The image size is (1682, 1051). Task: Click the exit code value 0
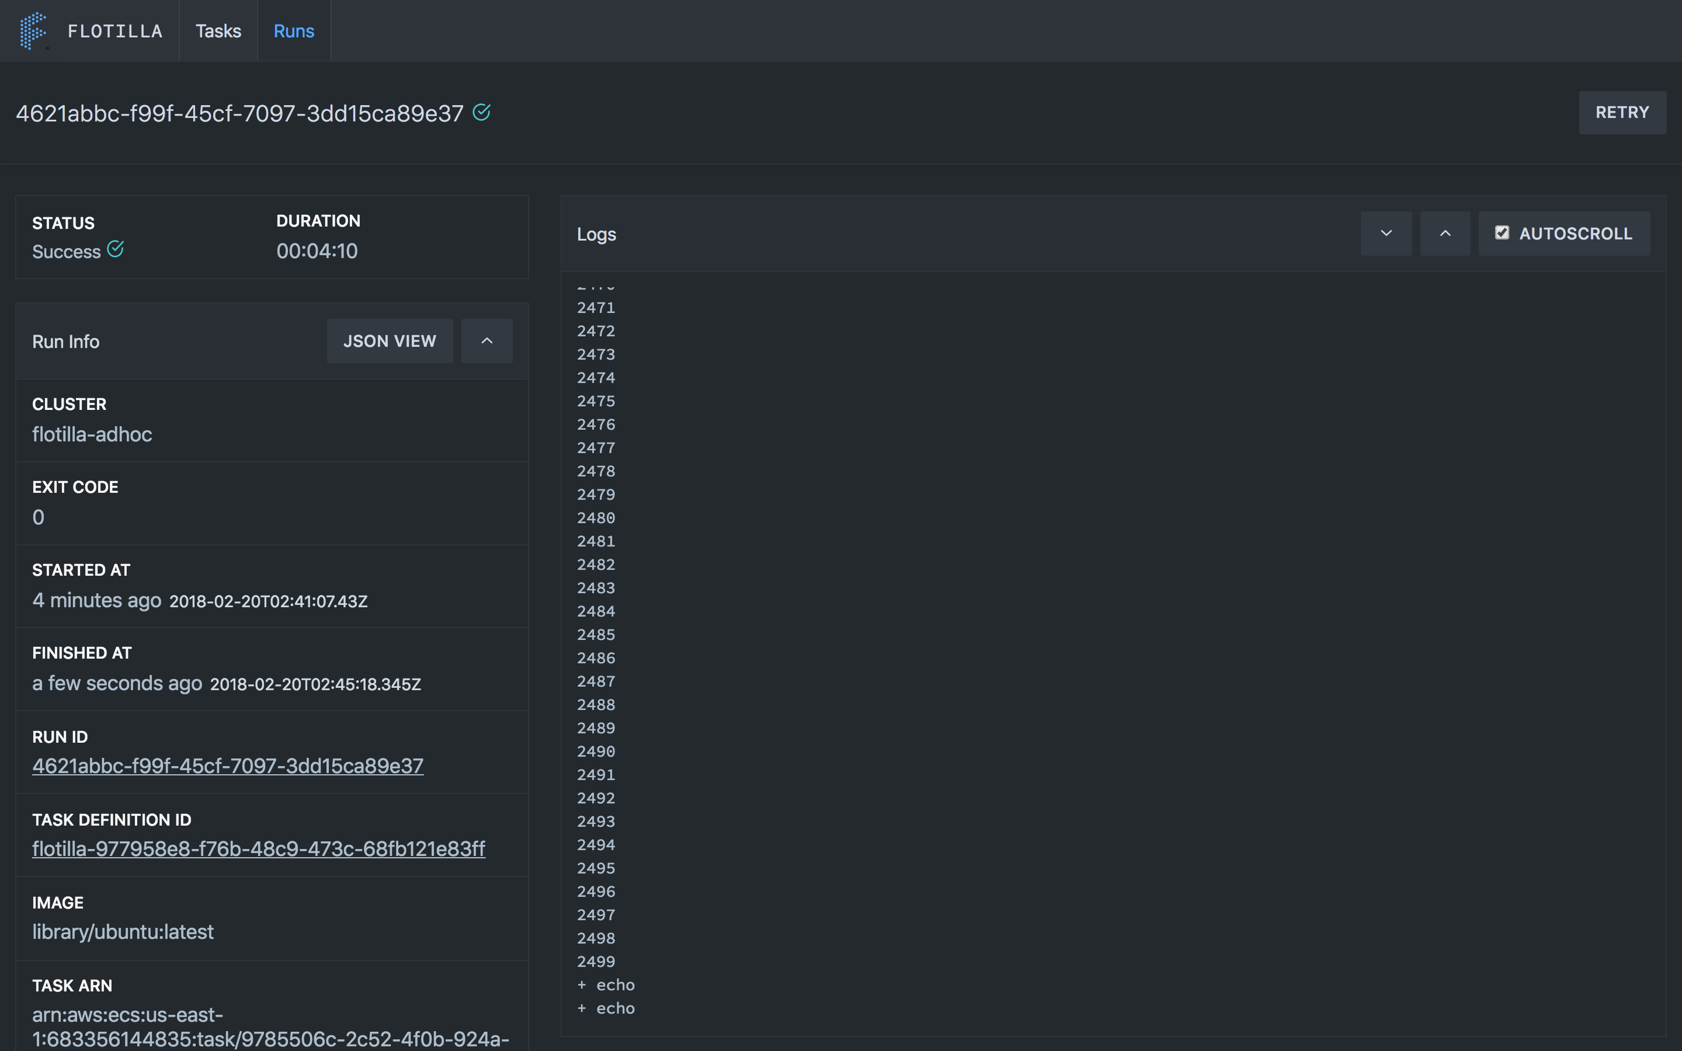pos(38,517)
